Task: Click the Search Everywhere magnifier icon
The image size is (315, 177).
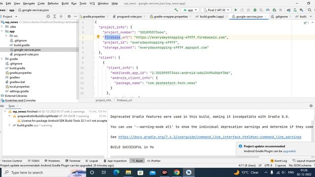Action: (310, 10)
